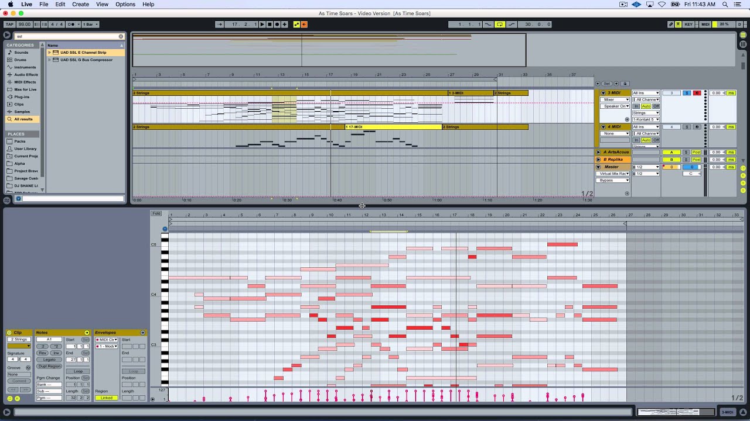
Task: Click the browser preview/show triangle button
Action: click(7, 36)
